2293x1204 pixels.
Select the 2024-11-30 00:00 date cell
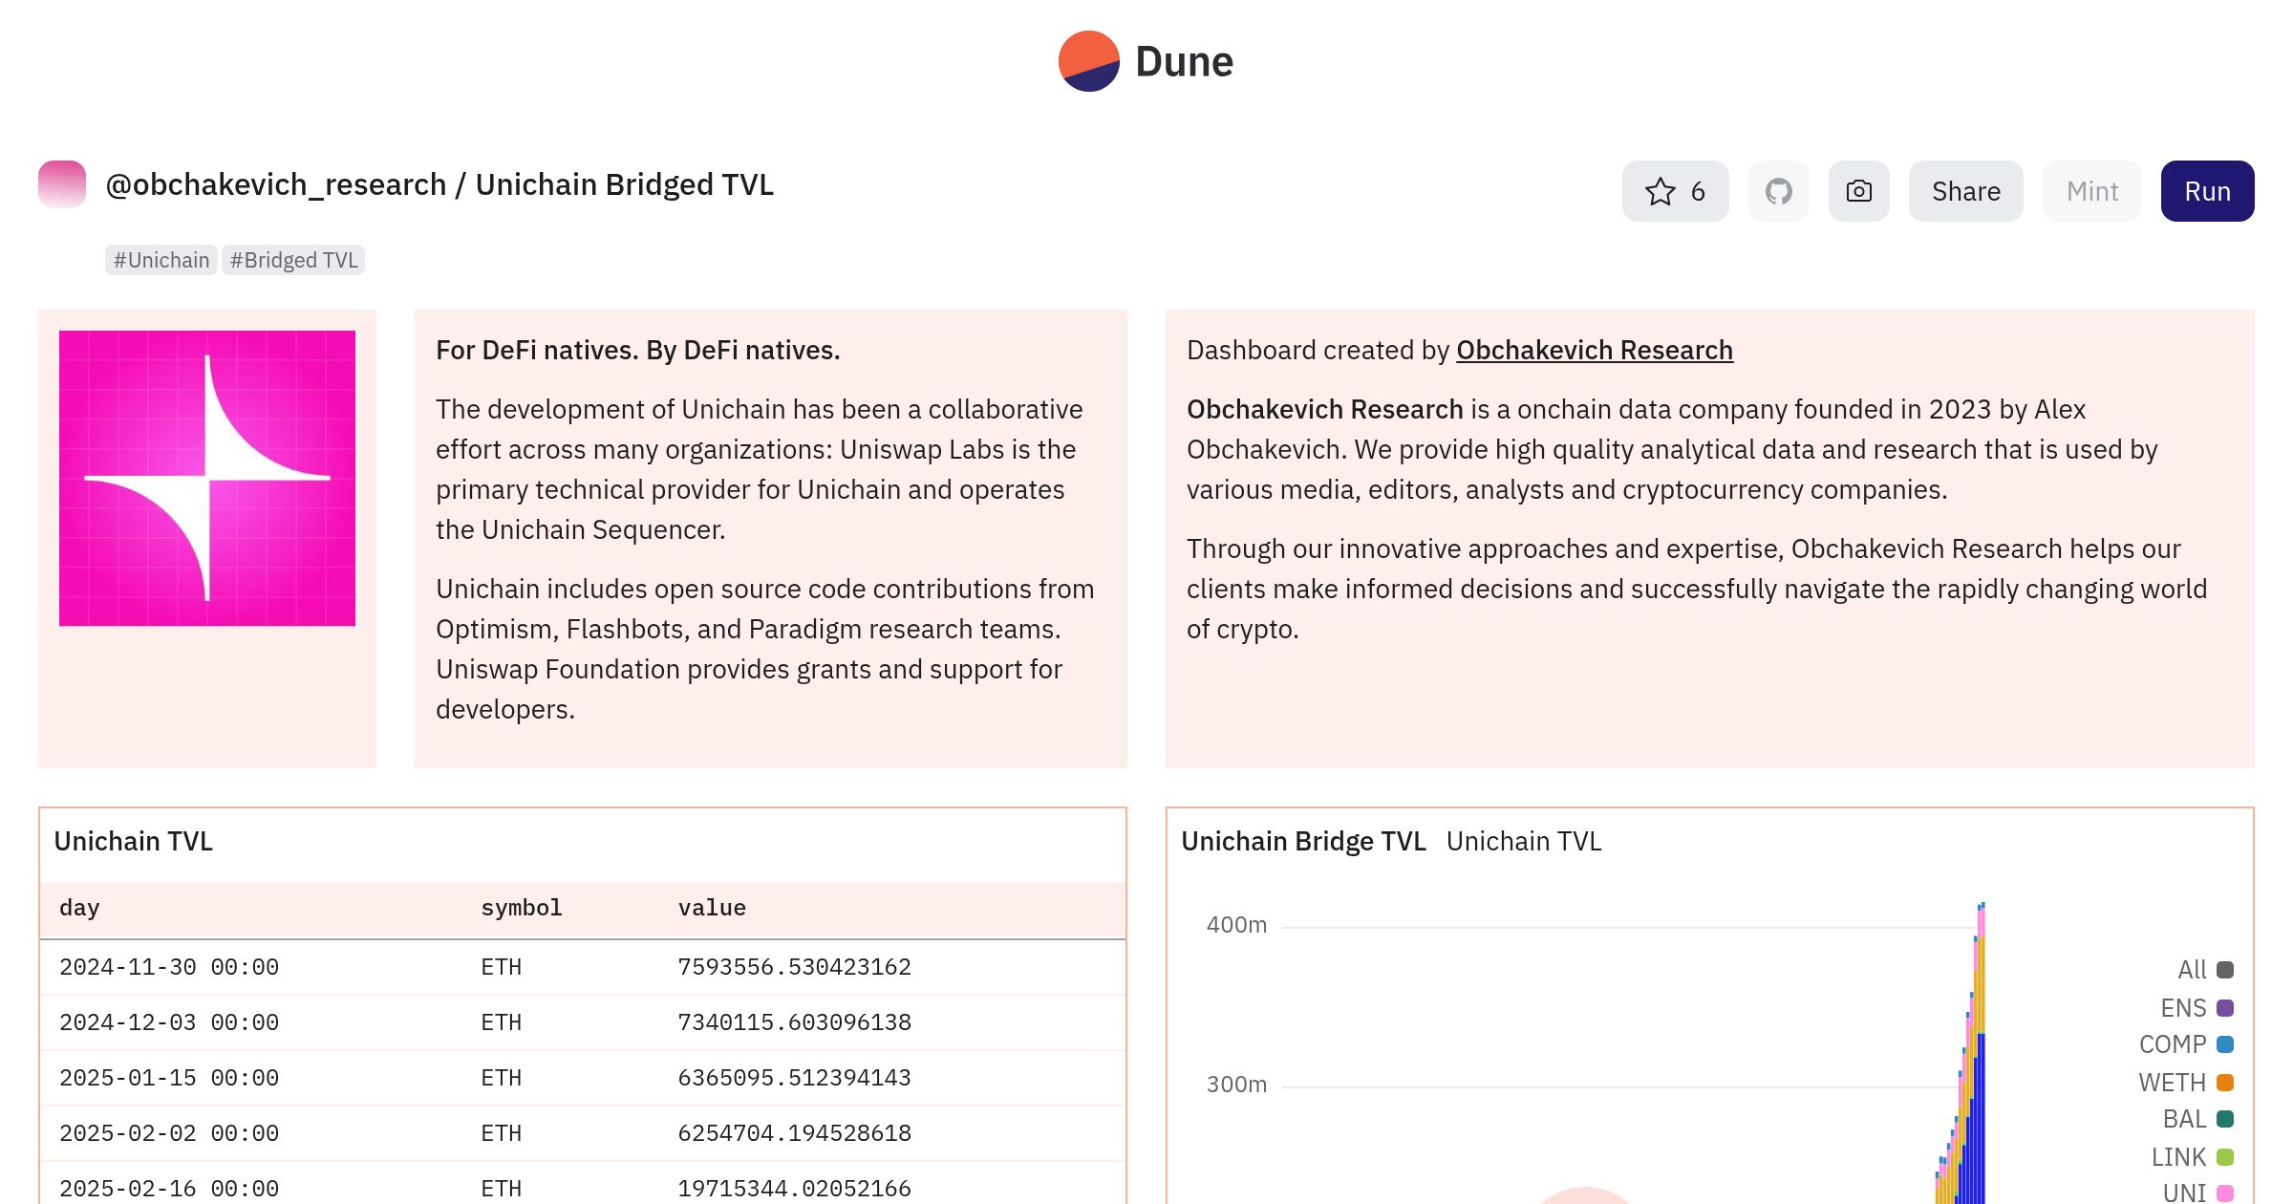(169, 967)
